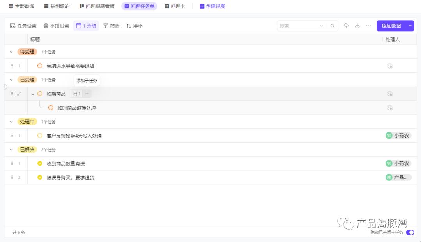The width and height of the screenshot is (421, 242).
Task: Mark 包装进水导致需要退货 task status circle
Action: pyautogui.click(x=40, y=66)
